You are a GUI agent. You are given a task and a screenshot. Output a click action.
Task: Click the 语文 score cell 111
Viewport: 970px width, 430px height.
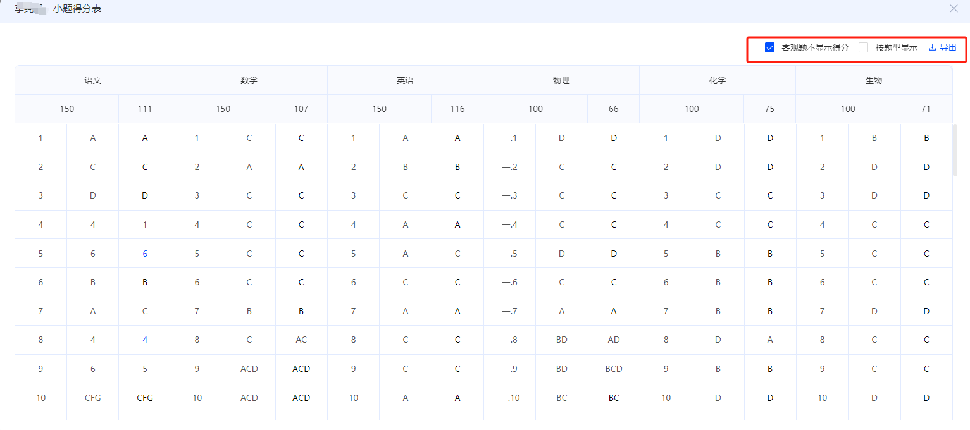coord(145,109)
